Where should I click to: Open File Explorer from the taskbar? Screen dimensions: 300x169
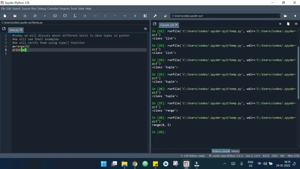point(124,164)
